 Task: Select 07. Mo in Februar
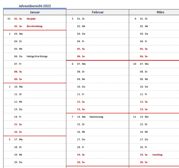(81, 64)
